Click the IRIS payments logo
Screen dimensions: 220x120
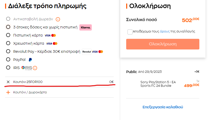click(x=27, y=68)
